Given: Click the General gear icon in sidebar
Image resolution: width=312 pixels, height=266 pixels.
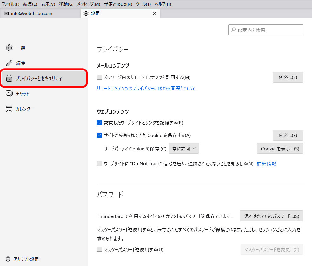Looking at the screenshot, I should (x=9, y=48).
